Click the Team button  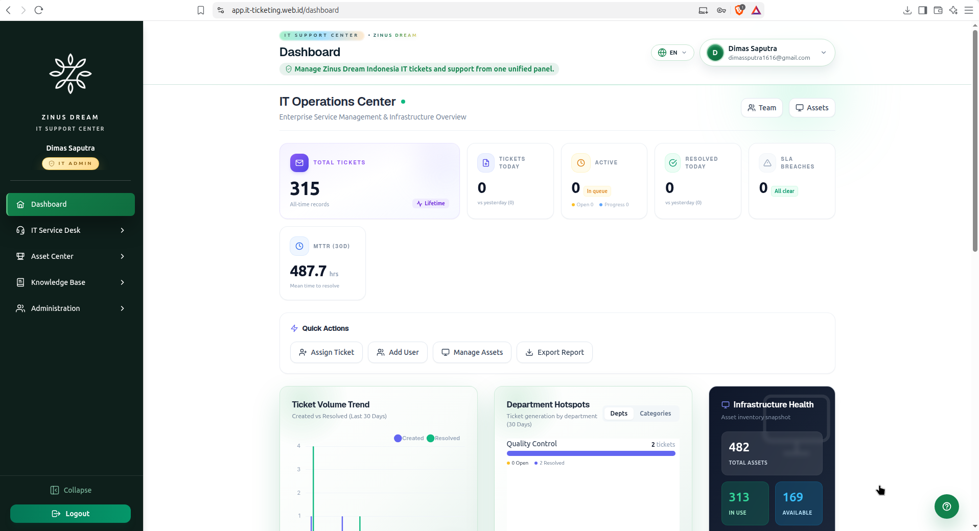tap(762, 108)
